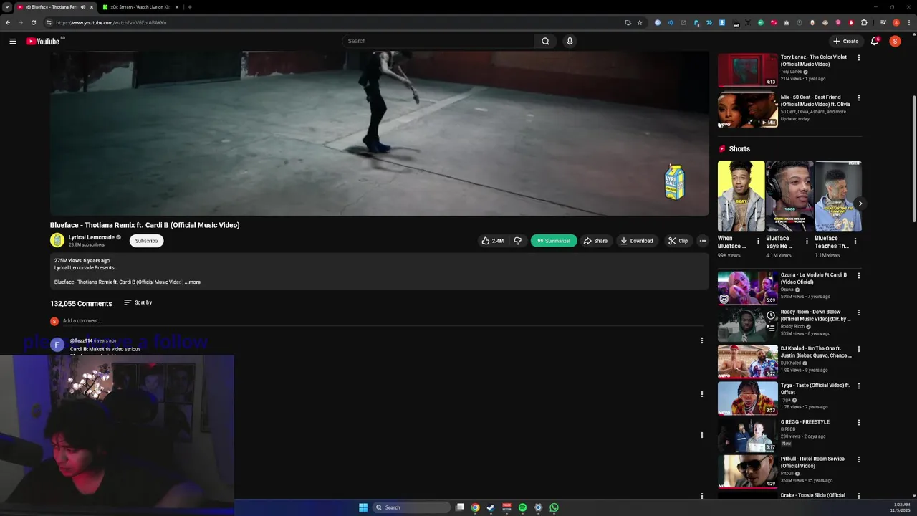Open a new browser tab
This screenshot has width=917, height=516.
click(190, 7)
